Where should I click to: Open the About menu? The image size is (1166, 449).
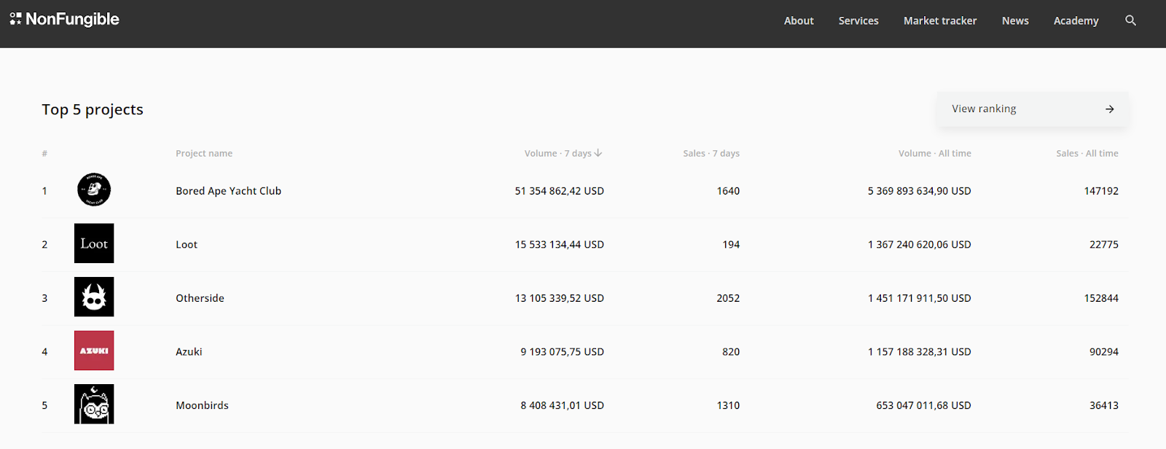click(x=799, y=20)
